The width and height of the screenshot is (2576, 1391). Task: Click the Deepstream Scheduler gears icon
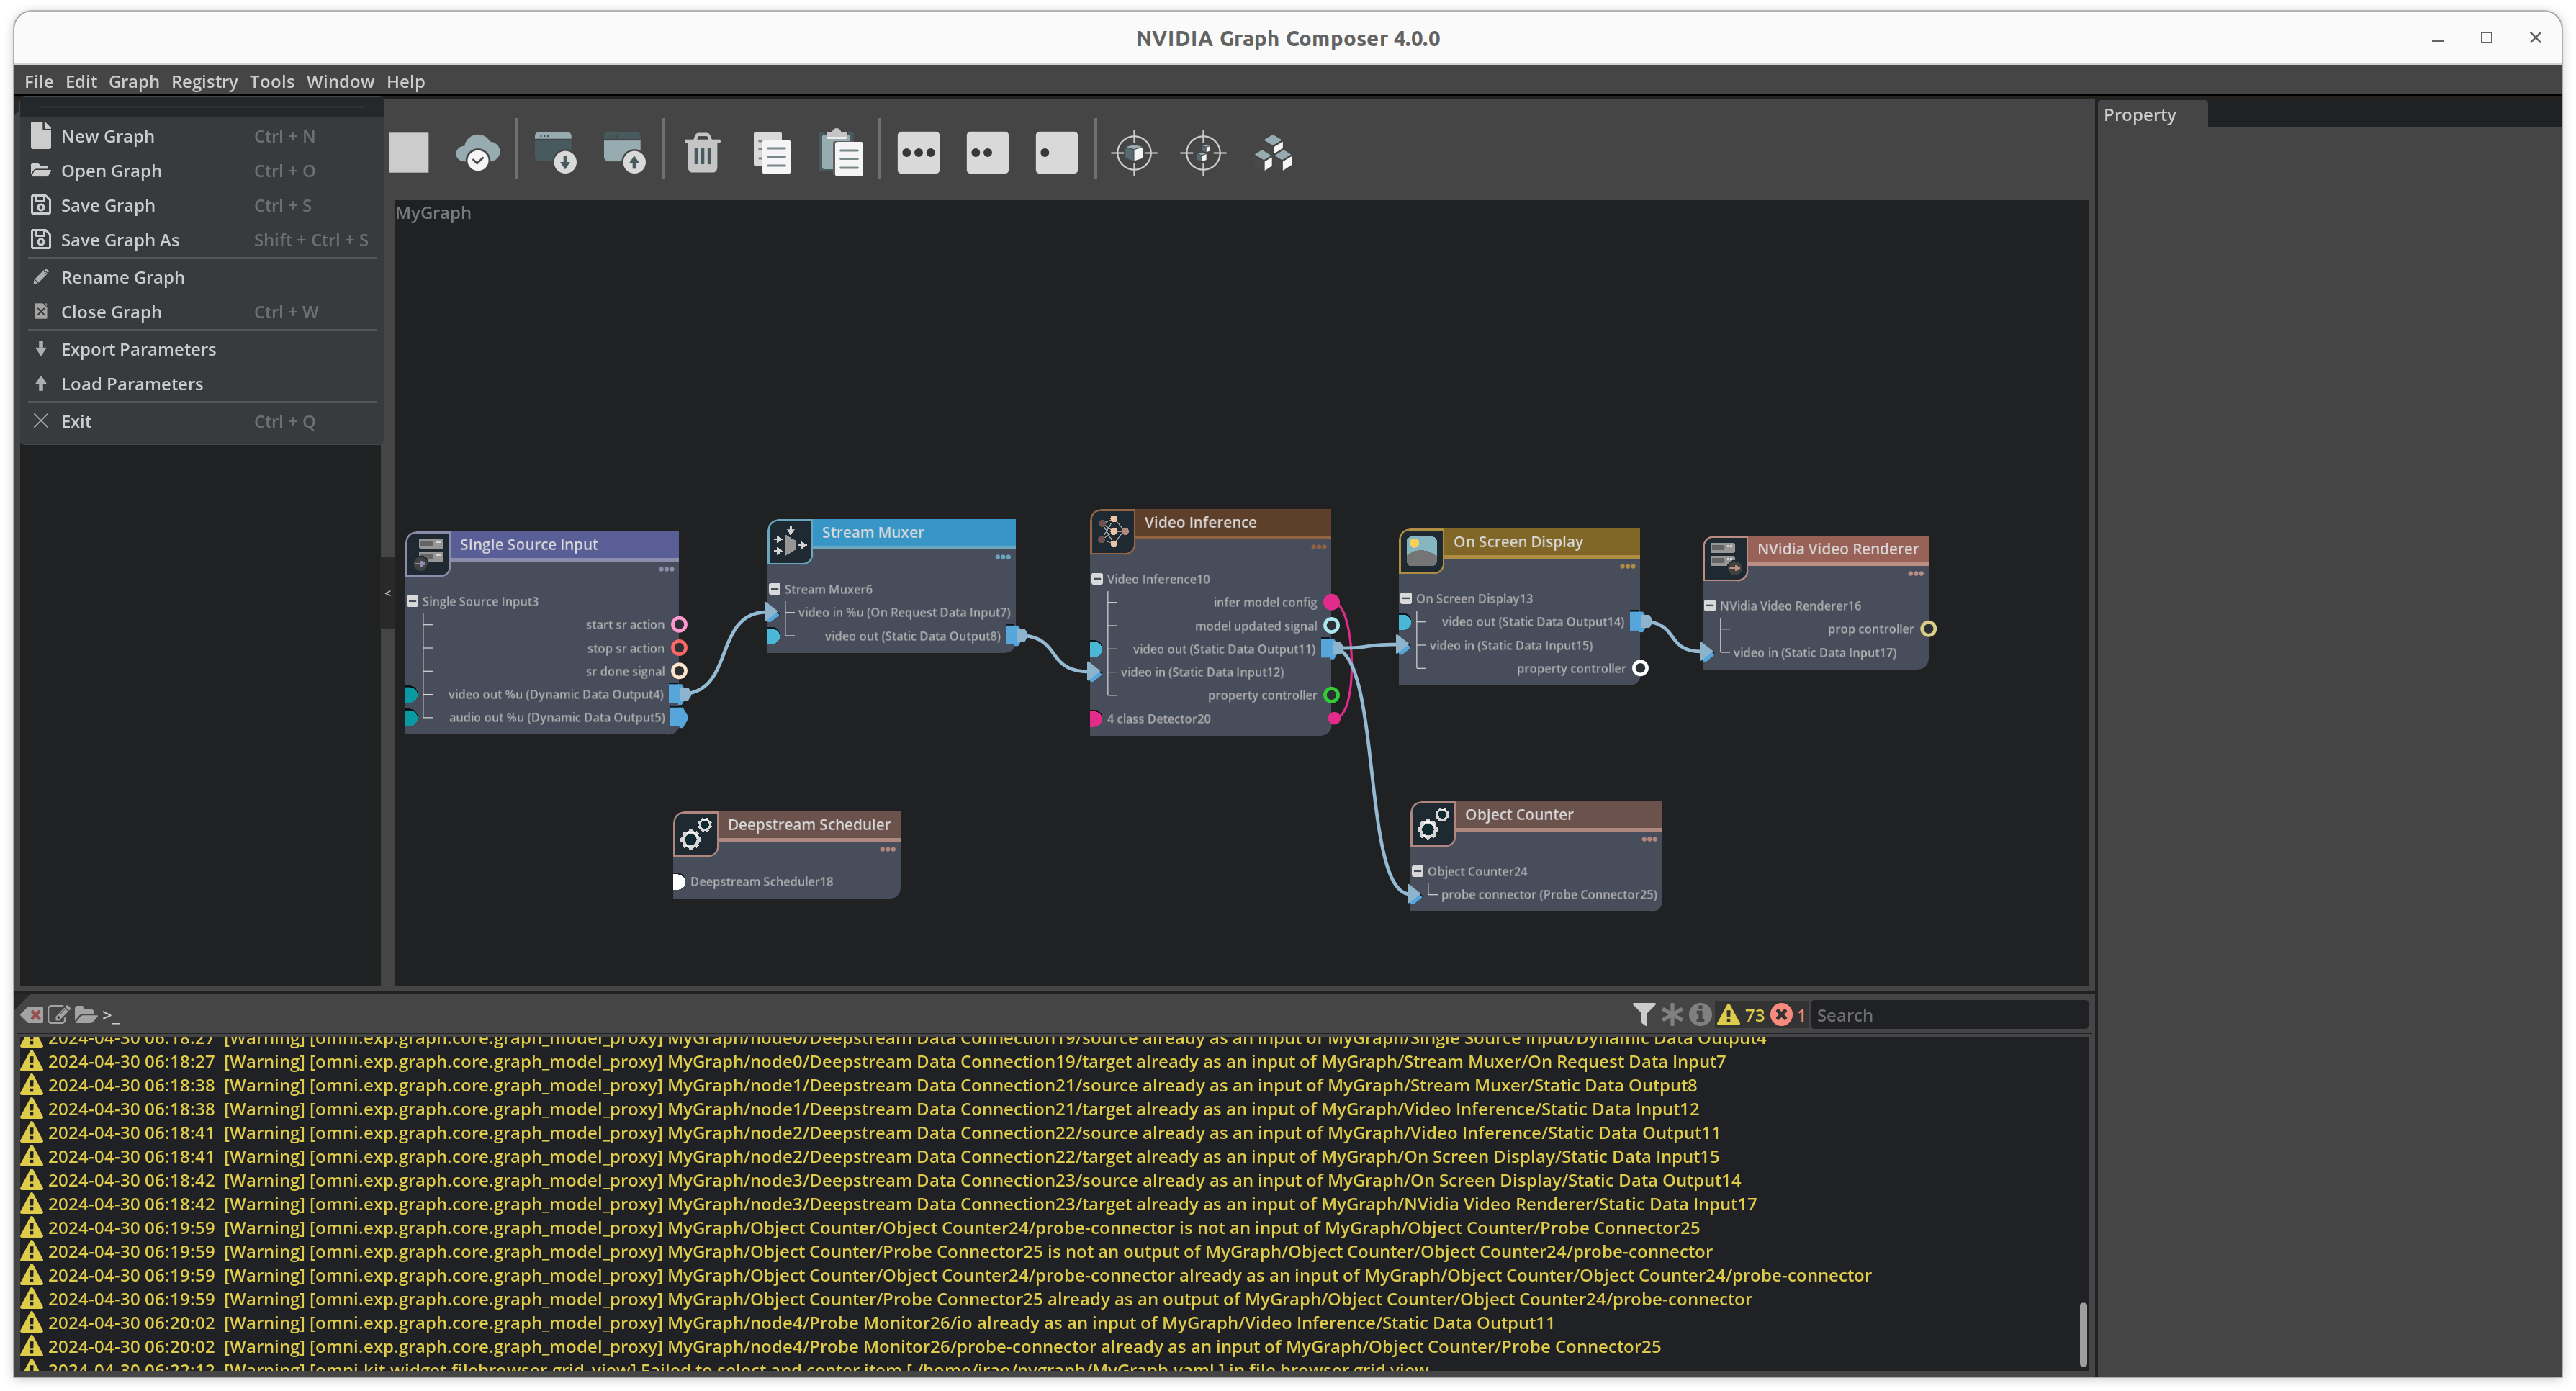(x=696, y=833)
